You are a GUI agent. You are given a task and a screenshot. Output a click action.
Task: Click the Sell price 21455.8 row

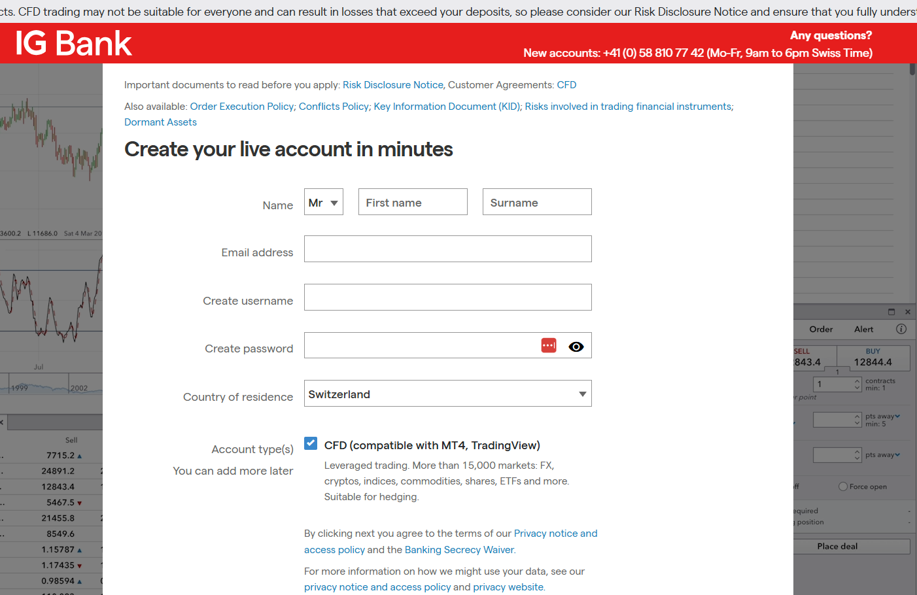tap(58, 518)
